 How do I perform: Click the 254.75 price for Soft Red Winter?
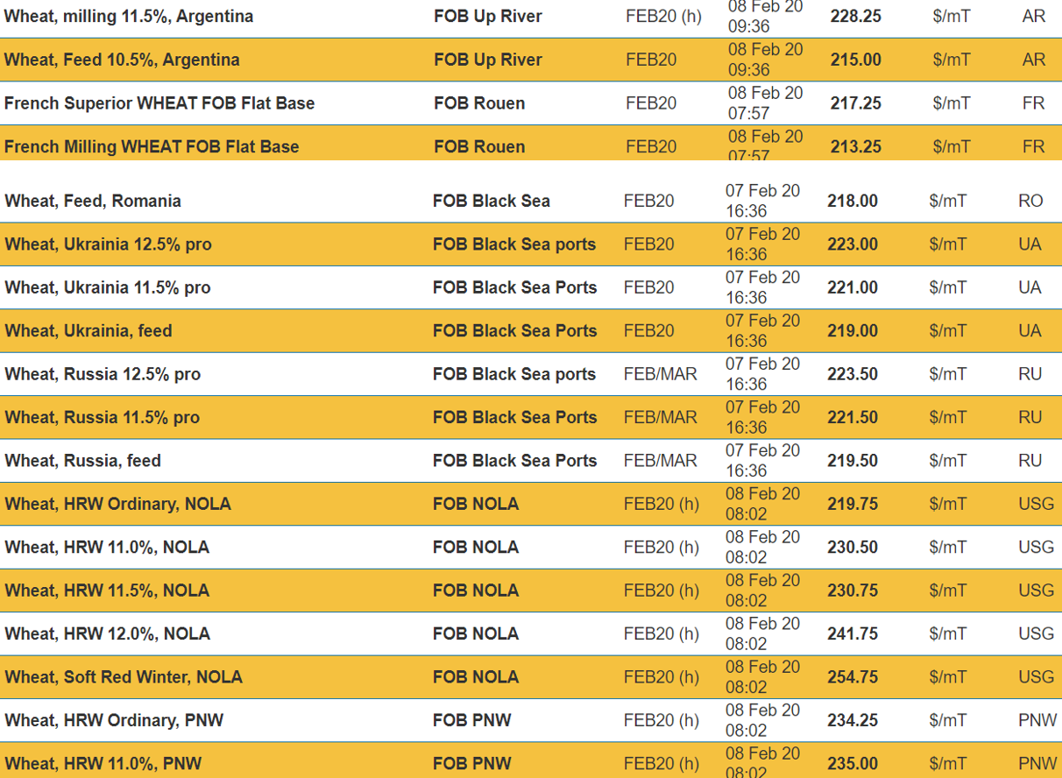tap(853, 677)
